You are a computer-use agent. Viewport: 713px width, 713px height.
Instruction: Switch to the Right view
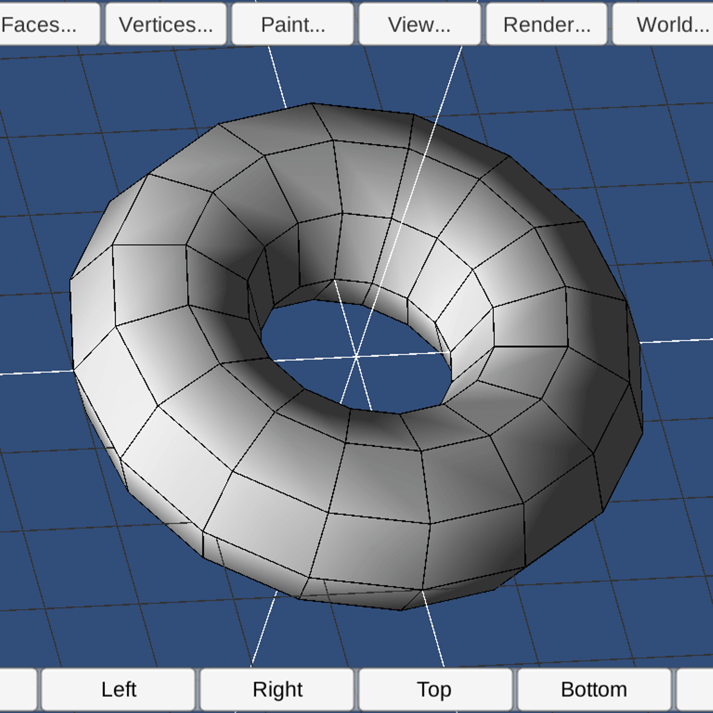click(x=279, y=689)
